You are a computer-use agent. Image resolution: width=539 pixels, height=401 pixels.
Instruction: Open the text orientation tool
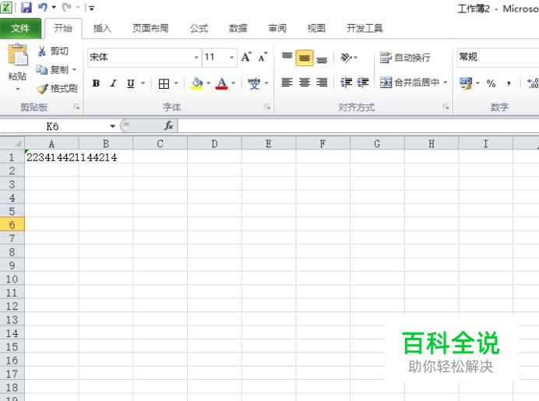pyautogui.click(x=346, y=58)
